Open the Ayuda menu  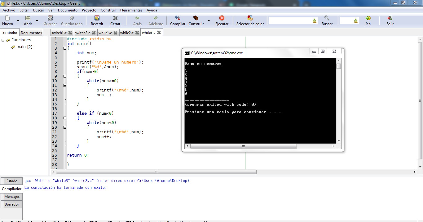[x=152, y=10]
